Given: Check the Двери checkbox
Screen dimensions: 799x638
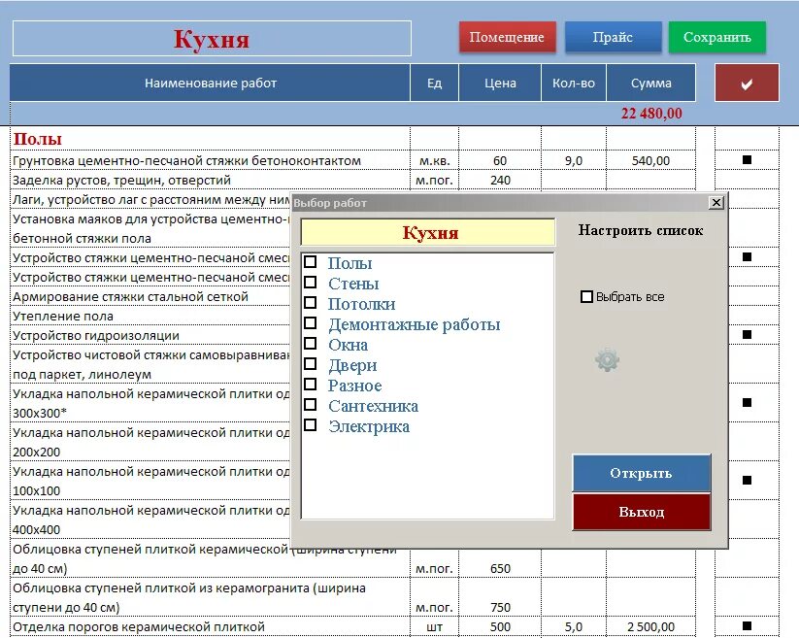Looking at the screenshot, I should tap(311, 364).
